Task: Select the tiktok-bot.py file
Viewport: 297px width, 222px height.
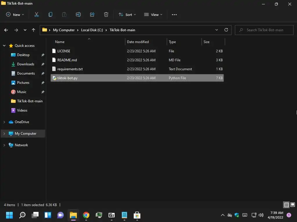Action: (137, 78)
